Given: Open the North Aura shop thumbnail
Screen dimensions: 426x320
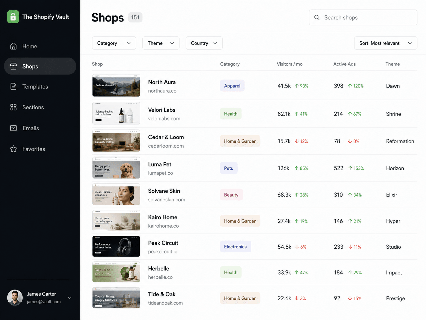Looking at the screenshot, I should (116, 85).
